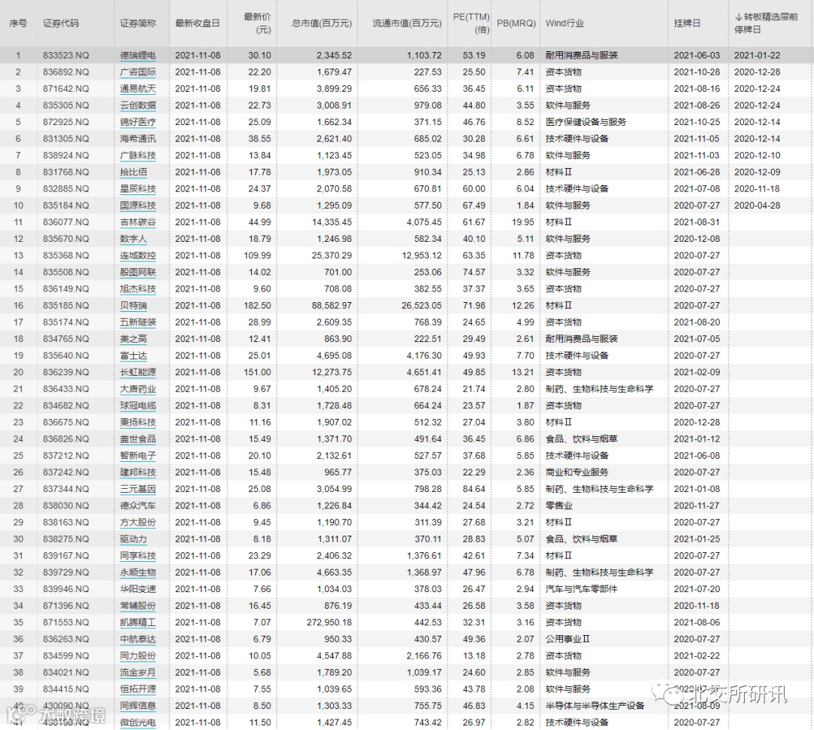Open the 五新隧装 security link

tap(138, 322)
